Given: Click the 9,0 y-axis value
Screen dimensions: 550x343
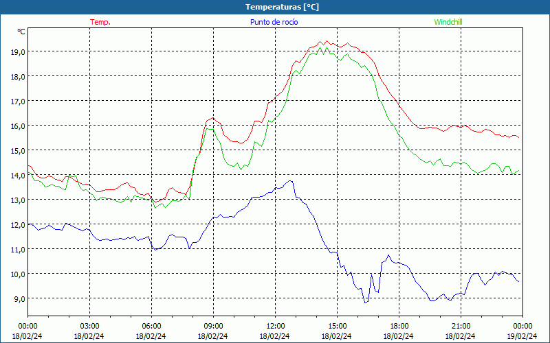Looking at the screenshot, I should pyautogui.click(x=19, y=299).
